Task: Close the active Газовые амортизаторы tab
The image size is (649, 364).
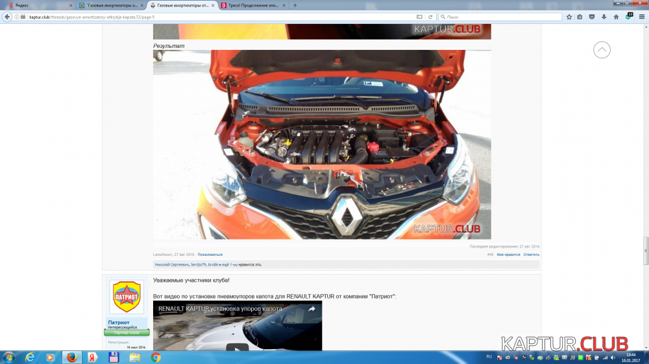Action: (x=213, y=5)
